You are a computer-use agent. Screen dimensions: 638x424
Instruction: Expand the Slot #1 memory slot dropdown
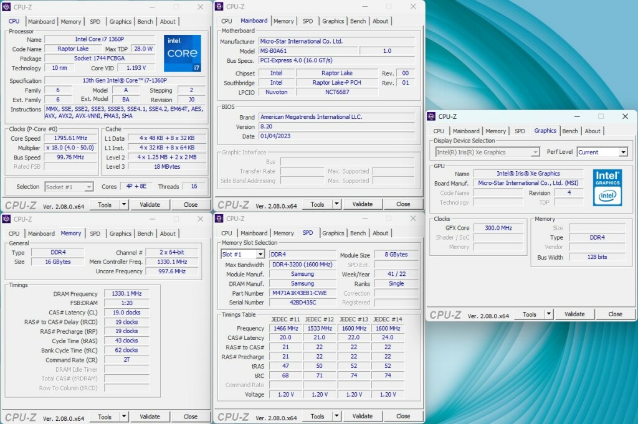pyautogui.click(x=260, y=254)
